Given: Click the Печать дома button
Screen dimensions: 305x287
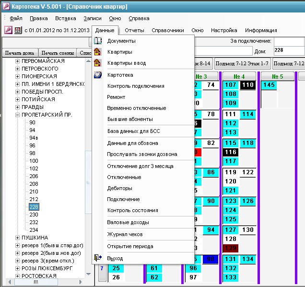Looking at the screenshot, I should (x=20, y=53).
